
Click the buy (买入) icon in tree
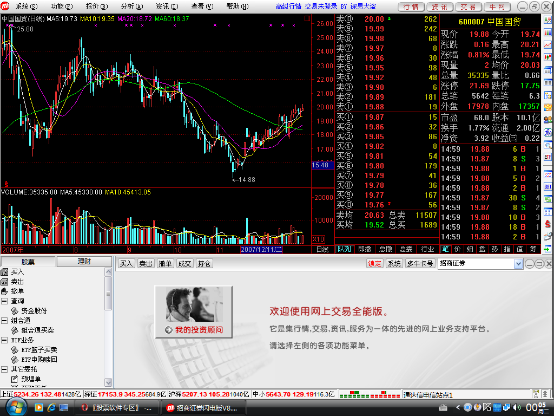5,272
